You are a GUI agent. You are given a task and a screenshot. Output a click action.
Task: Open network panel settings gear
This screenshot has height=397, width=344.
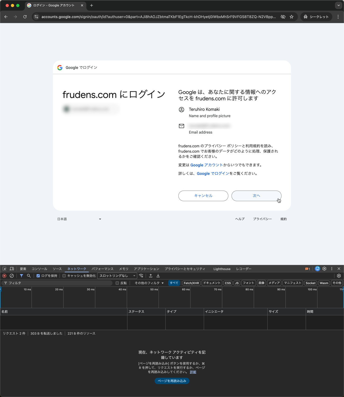[339, 276]
